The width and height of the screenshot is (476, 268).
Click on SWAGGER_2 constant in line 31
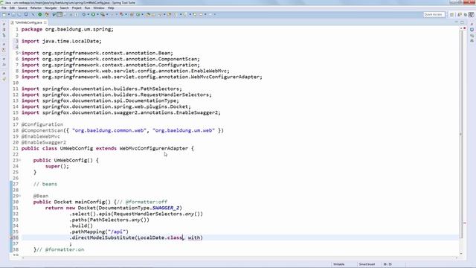click(x=166, y=208)
